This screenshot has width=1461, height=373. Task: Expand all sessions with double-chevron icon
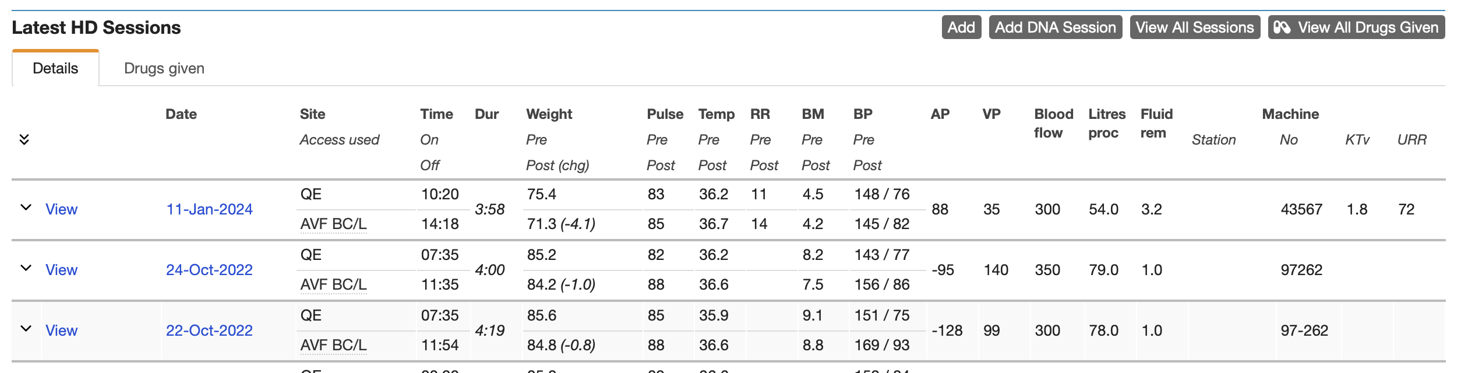coord(24,139)
